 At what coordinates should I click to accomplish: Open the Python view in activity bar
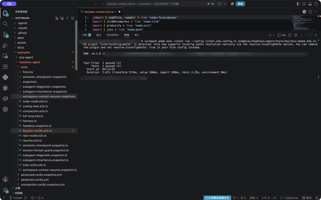[5, 77]
